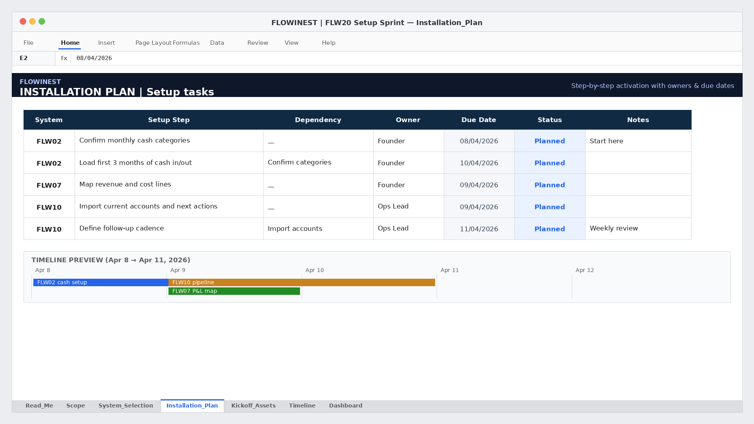The image size is (754, 424).
Task: Open the Insert menu
Action: click(106, 43)
